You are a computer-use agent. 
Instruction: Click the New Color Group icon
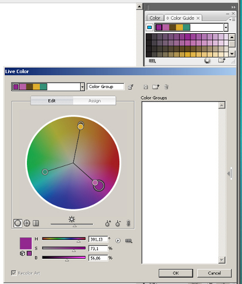155,87
